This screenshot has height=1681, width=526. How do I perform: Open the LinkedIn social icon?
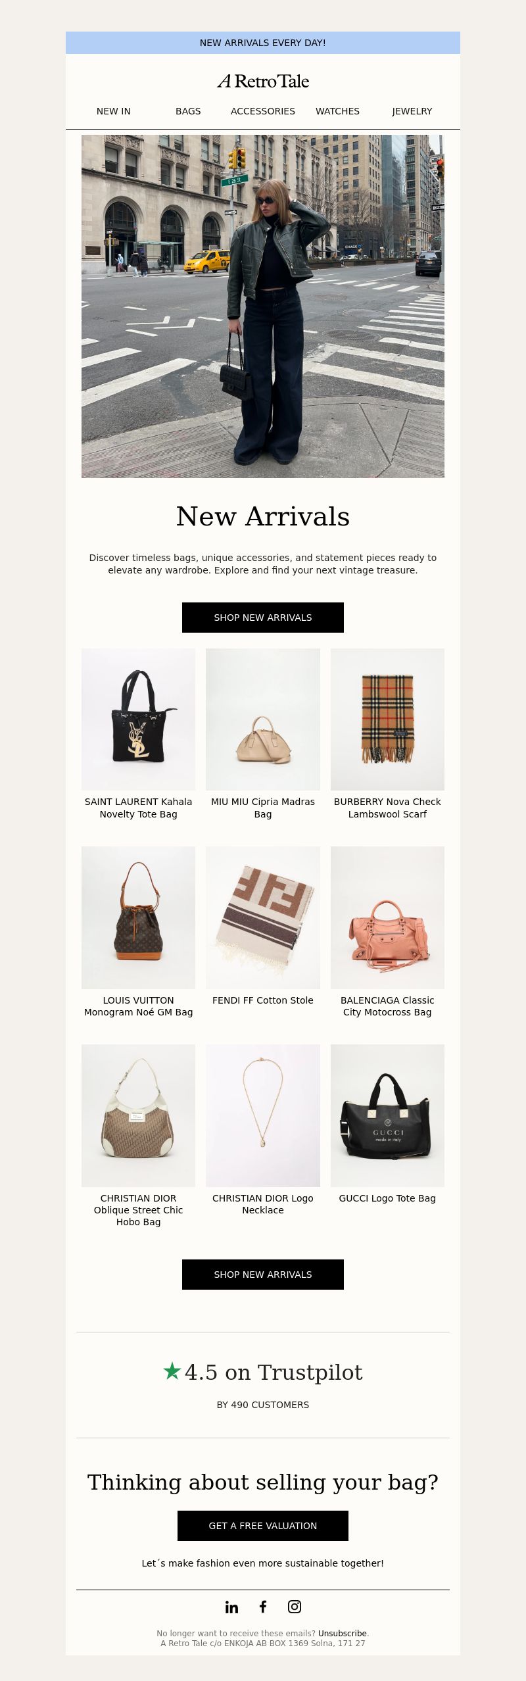tap(231, 1607)
